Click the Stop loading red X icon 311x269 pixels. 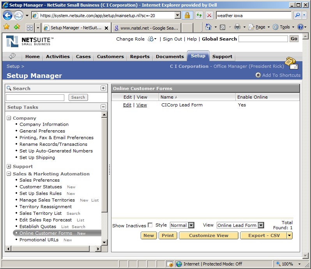tap(209, 15)
